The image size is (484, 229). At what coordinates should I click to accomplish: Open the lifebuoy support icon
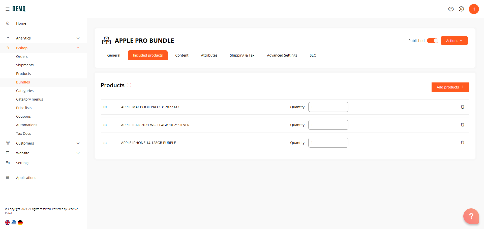(x=461, y=9)
